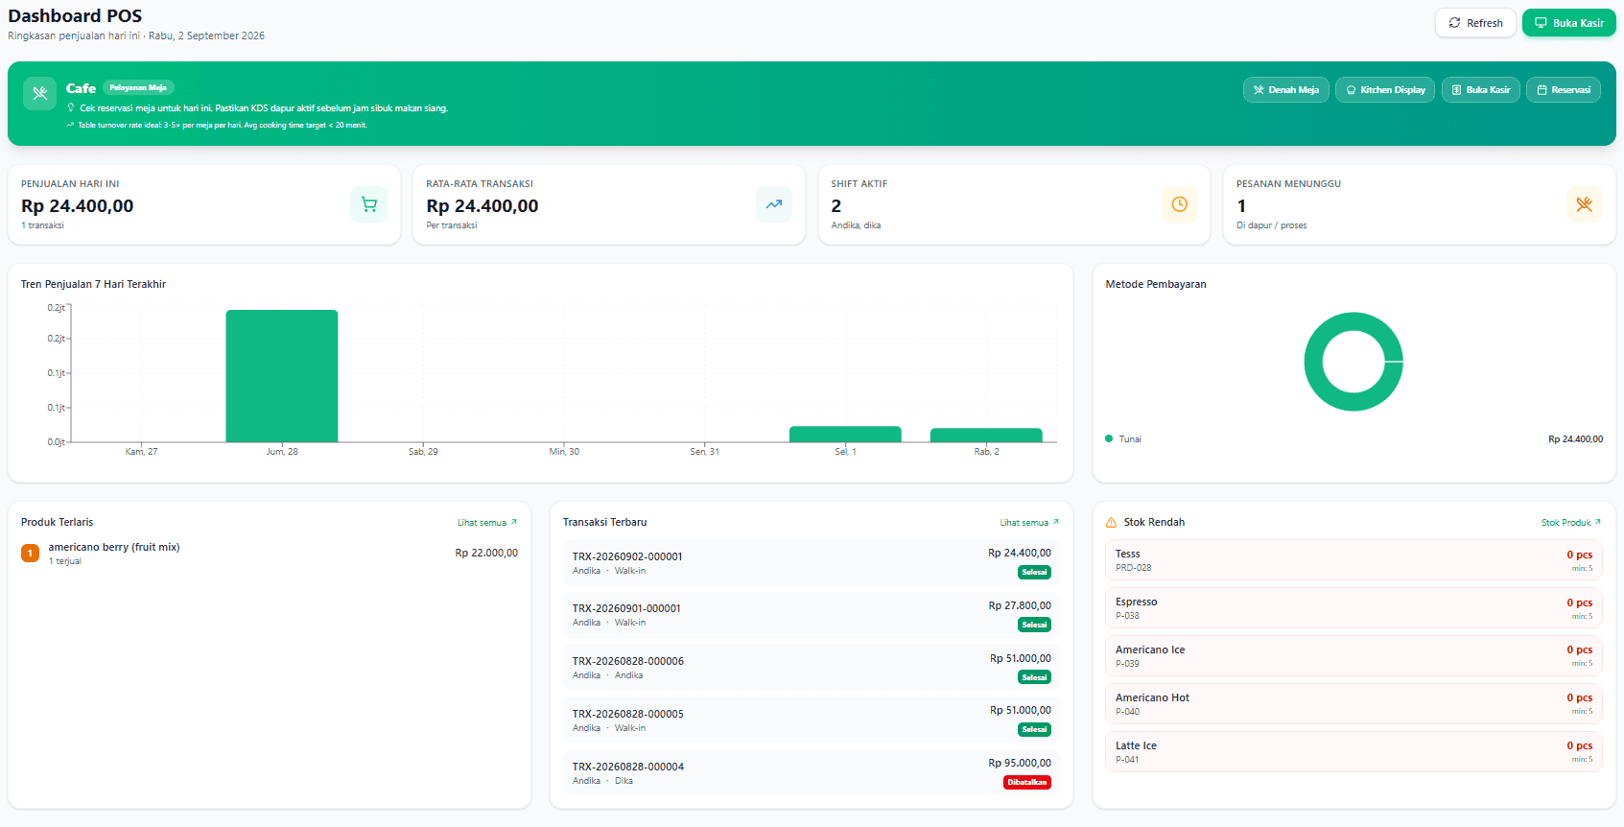Image resolution: width=1624 pixels, height=827 pixels.
Task: Click Buka Kasir in the green Cafe banner
Action: click(x=1480, y=89)
